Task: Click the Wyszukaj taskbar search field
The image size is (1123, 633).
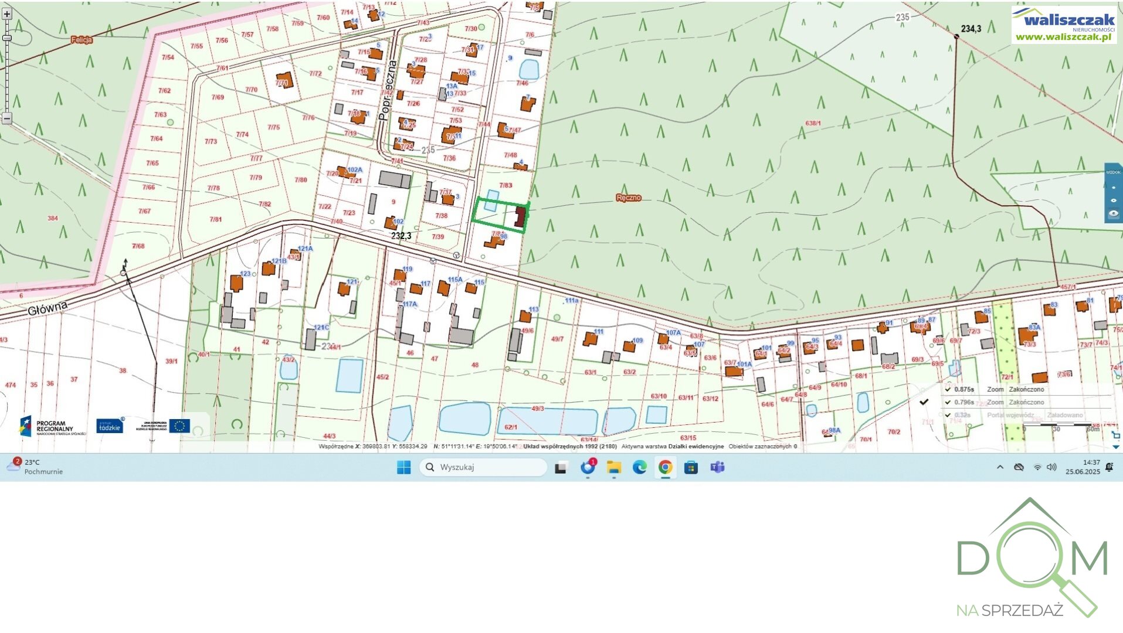Action: click(484, 467)
